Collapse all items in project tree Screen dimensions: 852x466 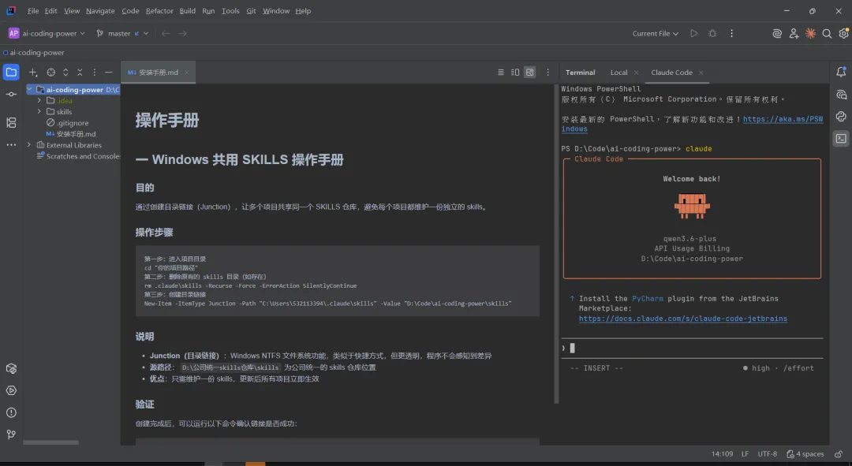[80, 73]
